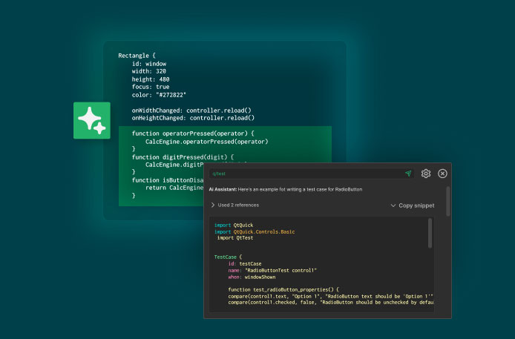Click the 'import QtTest' line
This screenshot has height=339, width=515.
(x=235, y=238)
